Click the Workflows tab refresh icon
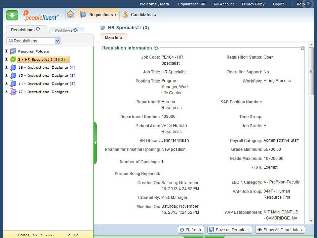Image resolution: width=317 pixels, height=238 pixels. click(75, 30)
